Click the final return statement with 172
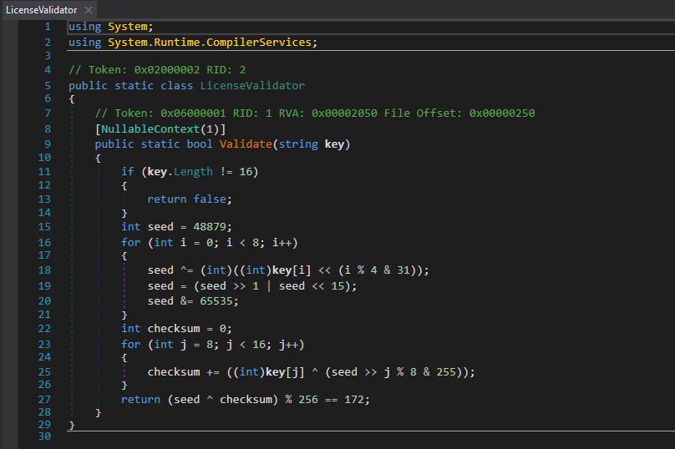 [x=246, y=400]
